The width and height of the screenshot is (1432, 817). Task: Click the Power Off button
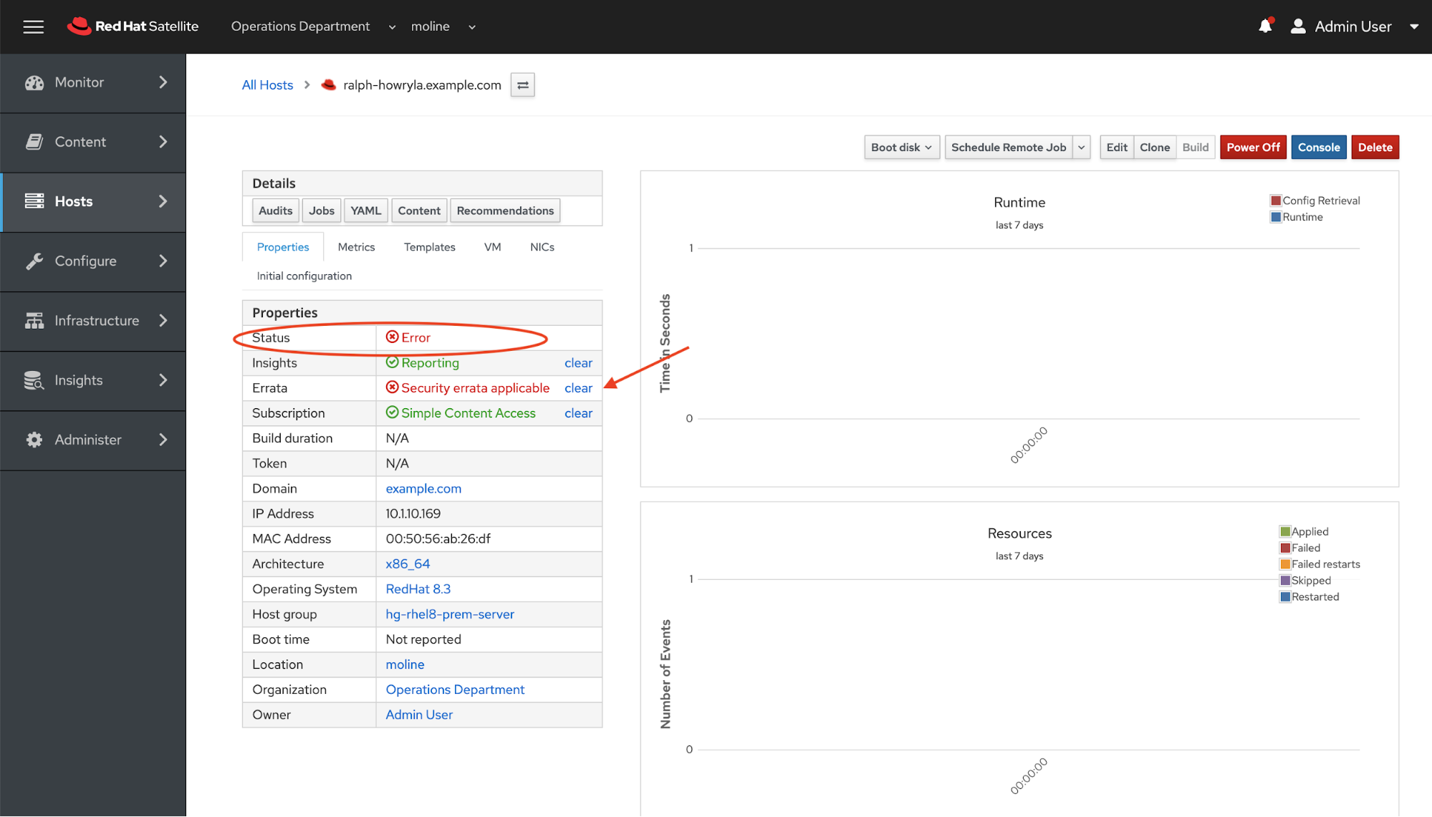(1253, 147)
